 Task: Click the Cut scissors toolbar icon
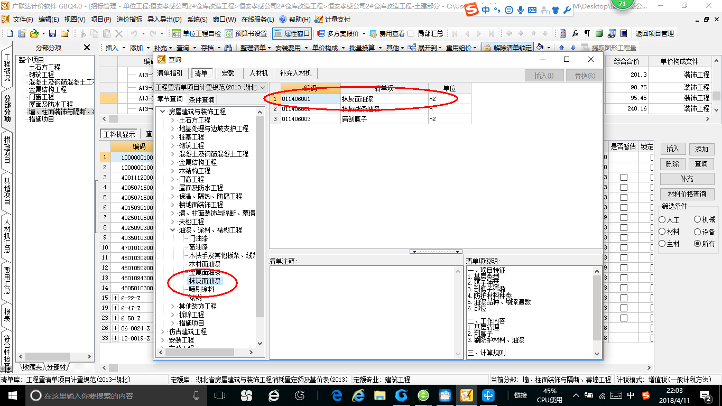pyautogui.click(x=82, y=33)
